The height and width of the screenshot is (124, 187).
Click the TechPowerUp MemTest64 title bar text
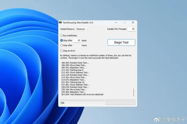[x=78, y=23]
